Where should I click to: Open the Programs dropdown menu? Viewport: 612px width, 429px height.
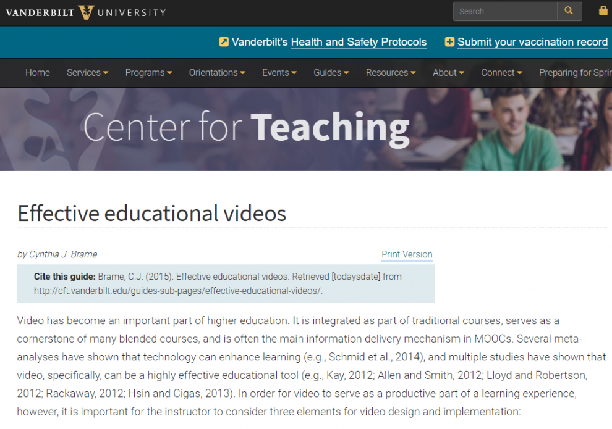pyautogui.click(x=148, y=72)
